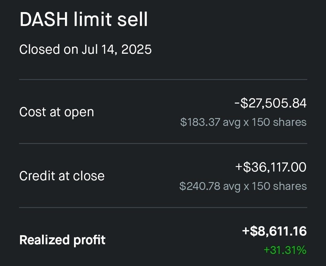Click the divider above Cost at open

163,79
